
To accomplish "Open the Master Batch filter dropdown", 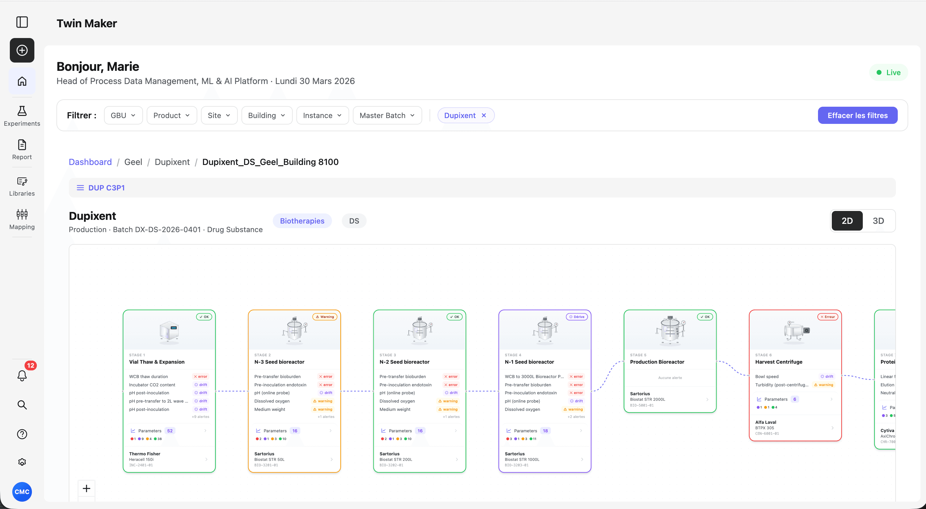I will [x=387, y=115].
